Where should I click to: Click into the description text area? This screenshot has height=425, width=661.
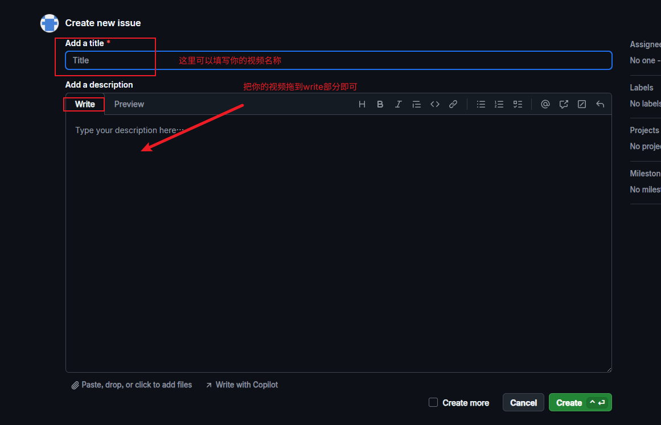click(339, 244)
